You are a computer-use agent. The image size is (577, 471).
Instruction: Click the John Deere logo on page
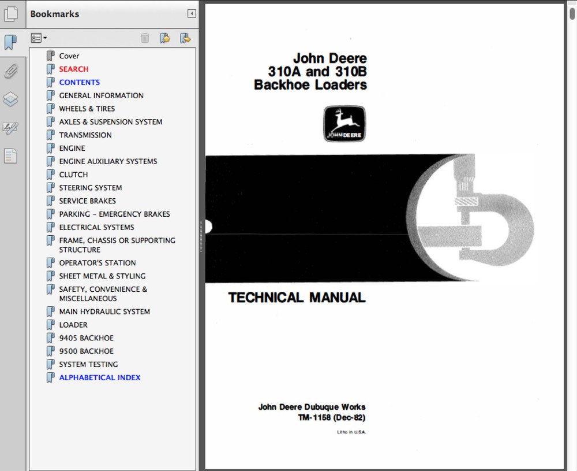[344, 124]
